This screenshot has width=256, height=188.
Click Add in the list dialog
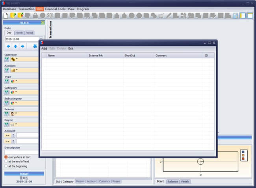(x=44, y=48)
